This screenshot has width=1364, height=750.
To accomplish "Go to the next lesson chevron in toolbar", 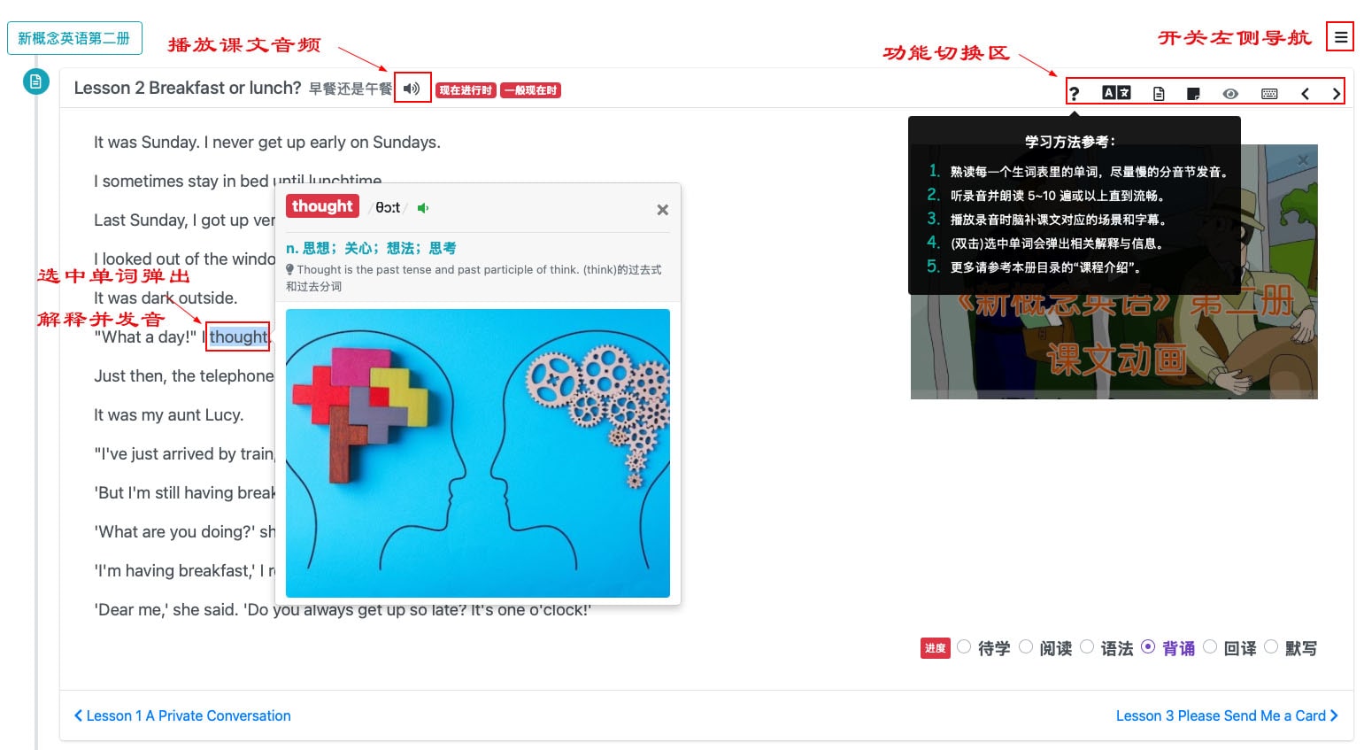I will click(1336, 93).
